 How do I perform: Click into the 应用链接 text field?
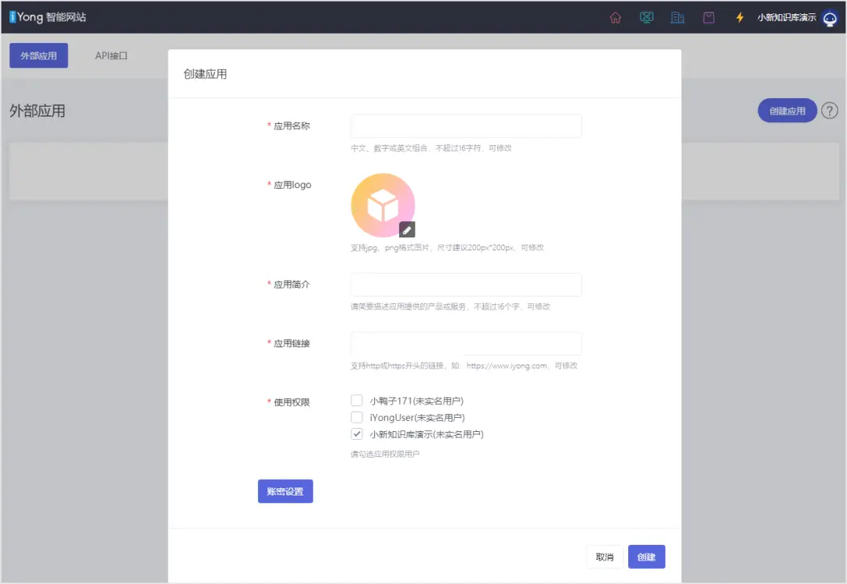click(466, 343)
